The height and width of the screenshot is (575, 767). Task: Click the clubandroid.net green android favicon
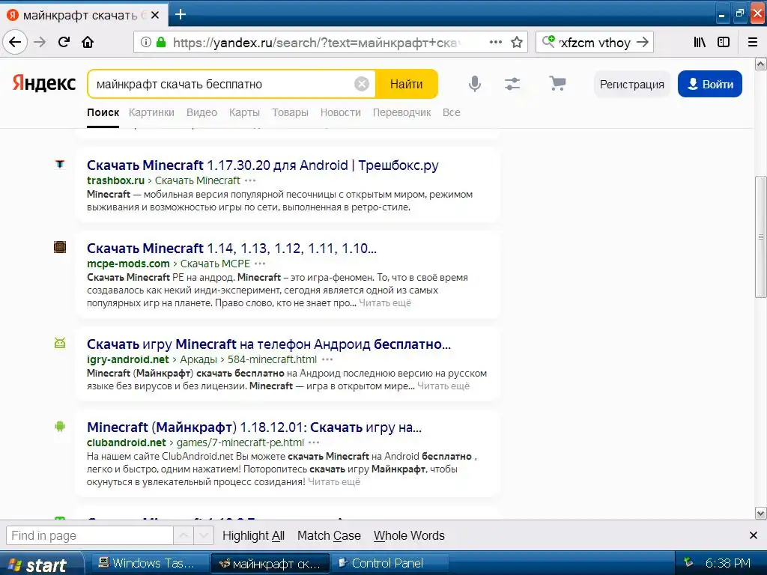tap(60, 426)
